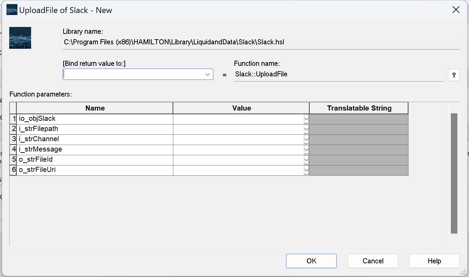Click row header number 3

[x=13, y=140]
